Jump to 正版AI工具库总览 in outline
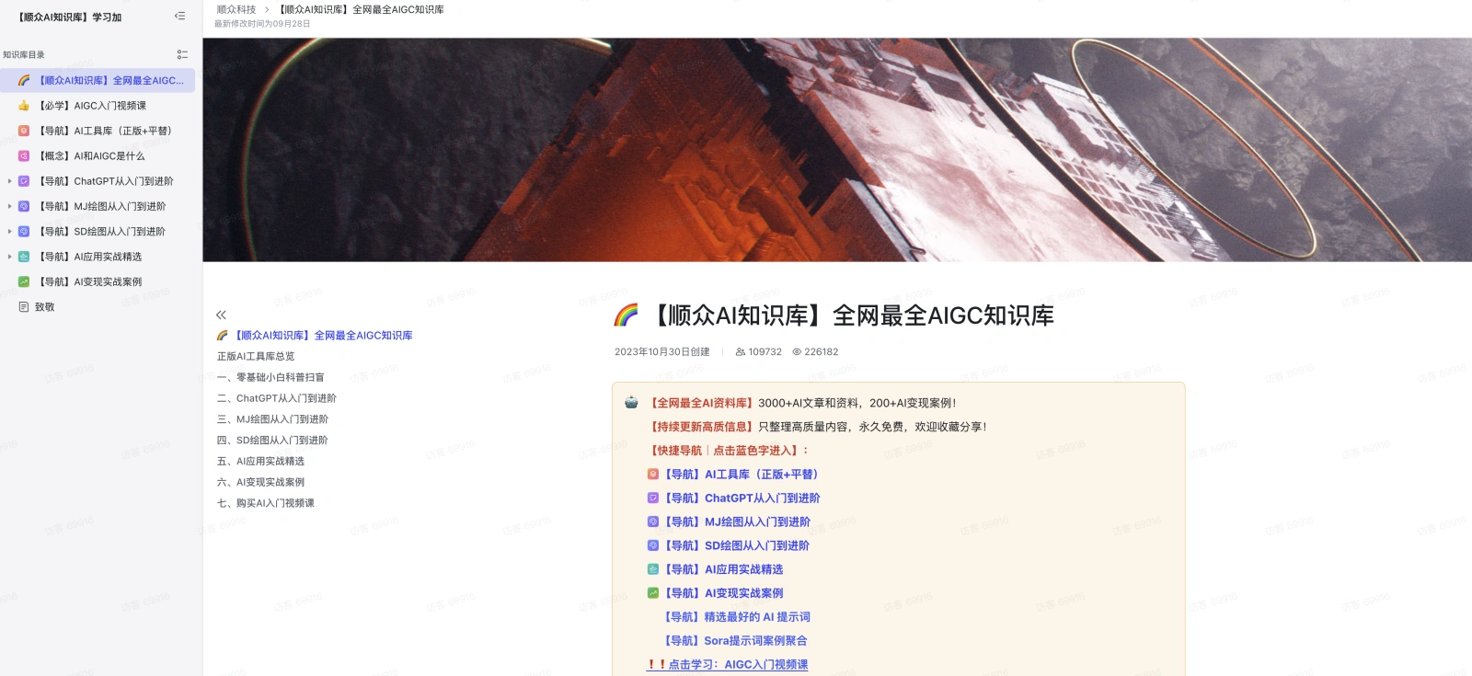The height and width of the screenshot is (676, 1472). [256, 357]
